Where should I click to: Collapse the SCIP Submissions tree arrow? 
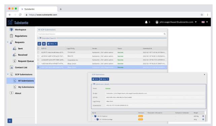pos(8,74)
